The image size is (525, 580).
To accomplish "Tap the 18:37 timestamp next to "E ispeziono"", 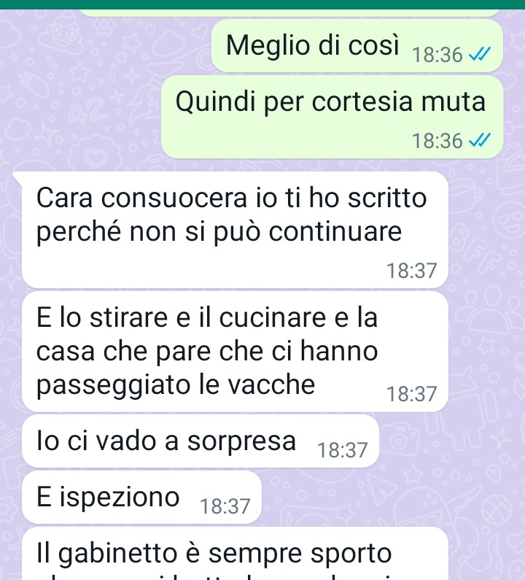I will [225, 506].
